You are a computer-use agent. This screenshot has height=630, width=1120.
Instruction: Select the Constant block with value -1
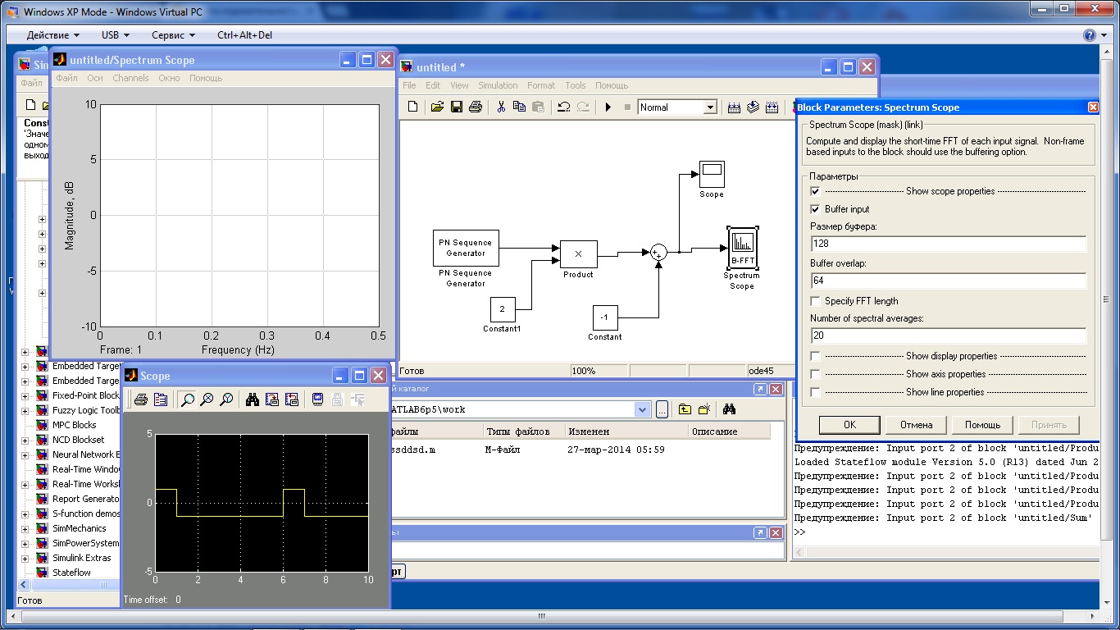click(x=605, y=317)
